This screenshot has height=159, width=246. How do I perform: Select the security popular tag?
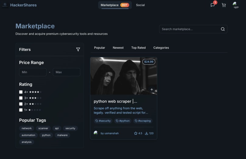(x=70, y=128)
